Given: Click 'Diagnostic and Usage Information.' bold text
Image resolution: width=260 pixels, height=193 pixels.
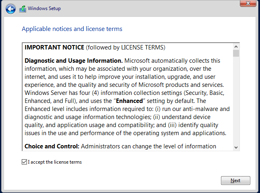Looking at the screenshot, I should coord(74,61).
